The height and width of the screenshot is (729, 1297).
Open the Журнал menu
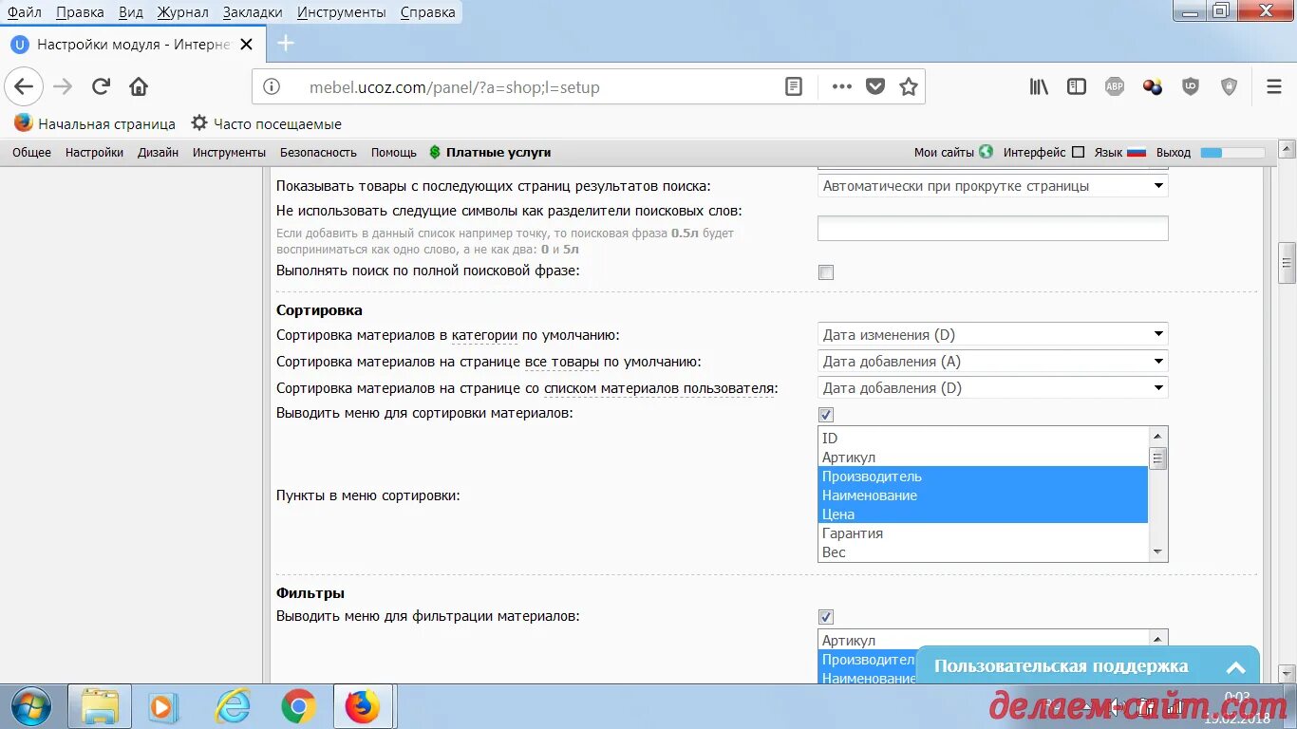point(182,12)
